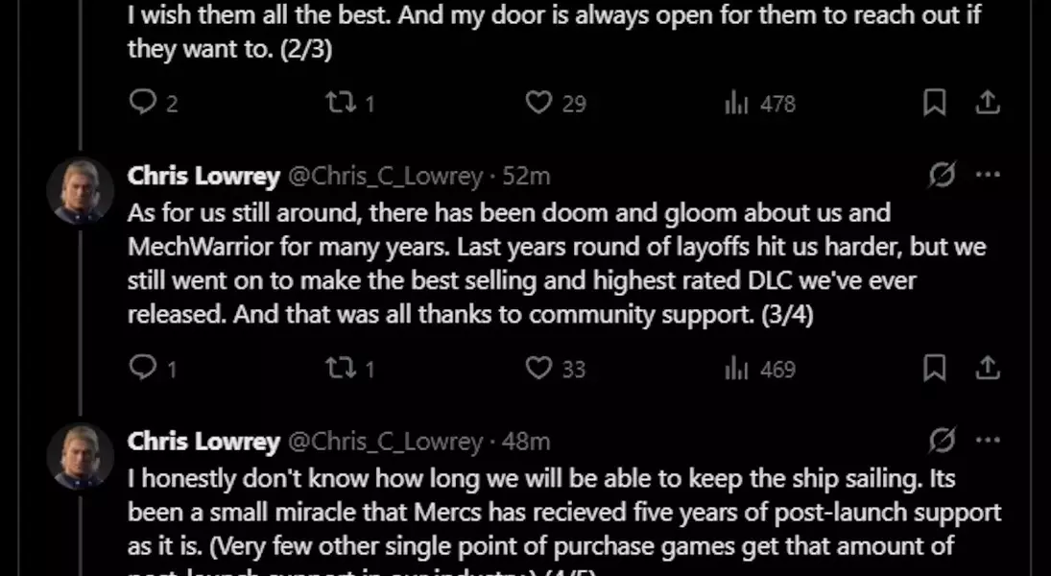Open more options on the 48m tweet
This screenshot has width=1051, height=576.
pos(988,441)
